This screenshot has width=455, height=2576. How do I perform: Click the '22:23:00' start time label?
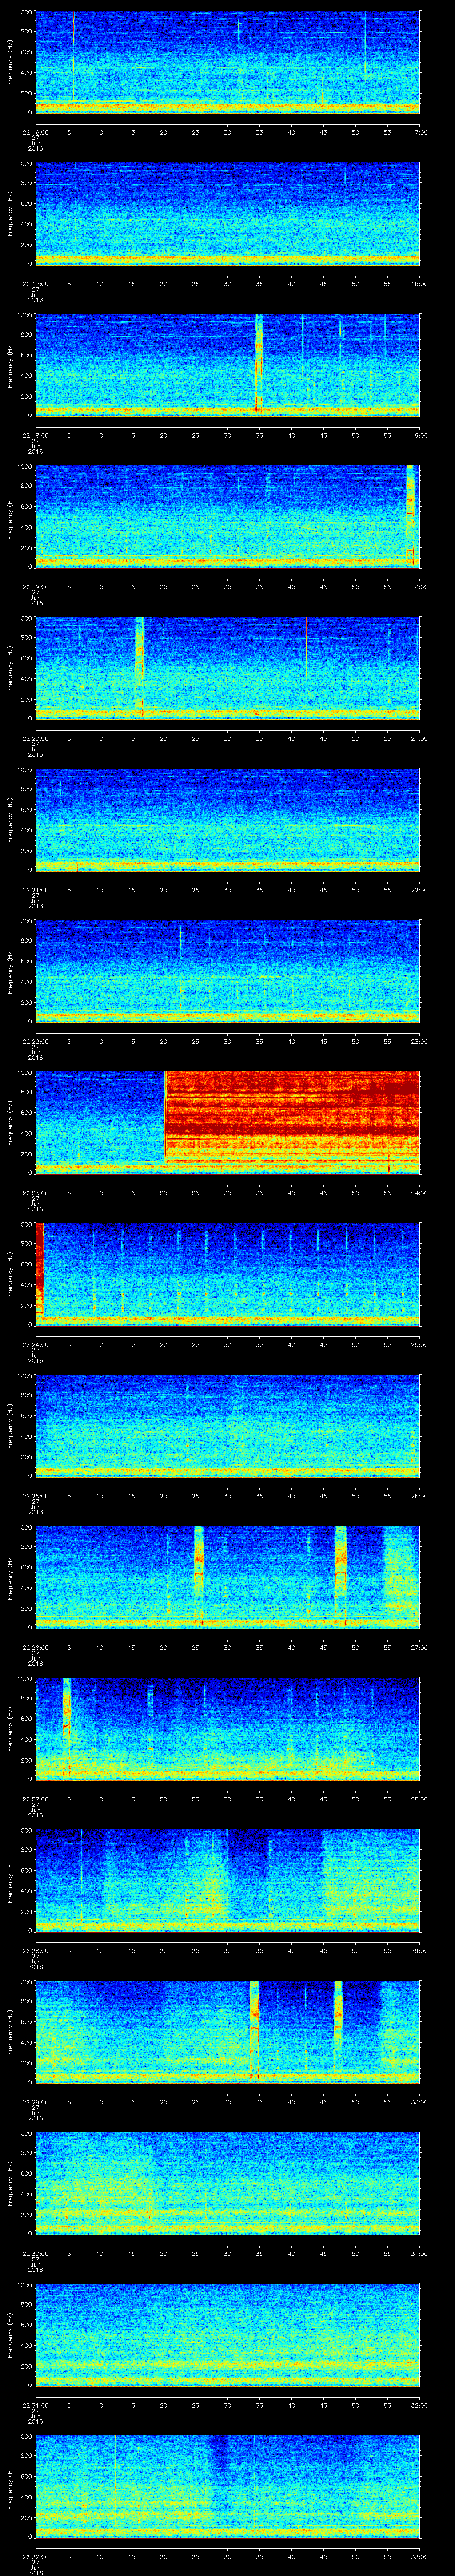pos(35,1192)
